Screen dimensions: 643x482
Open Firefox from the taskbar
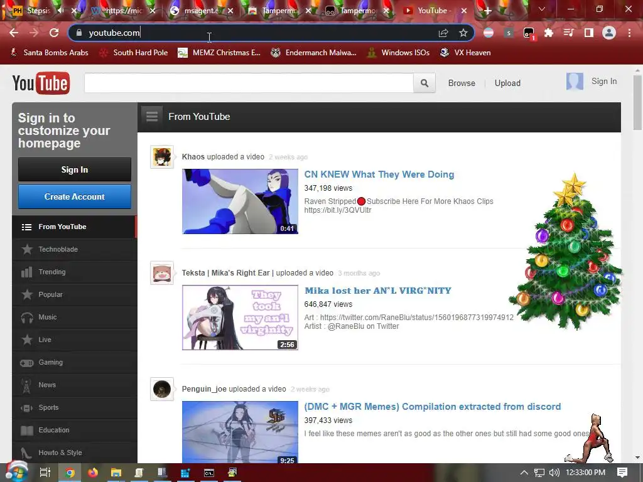coord(93,473)
